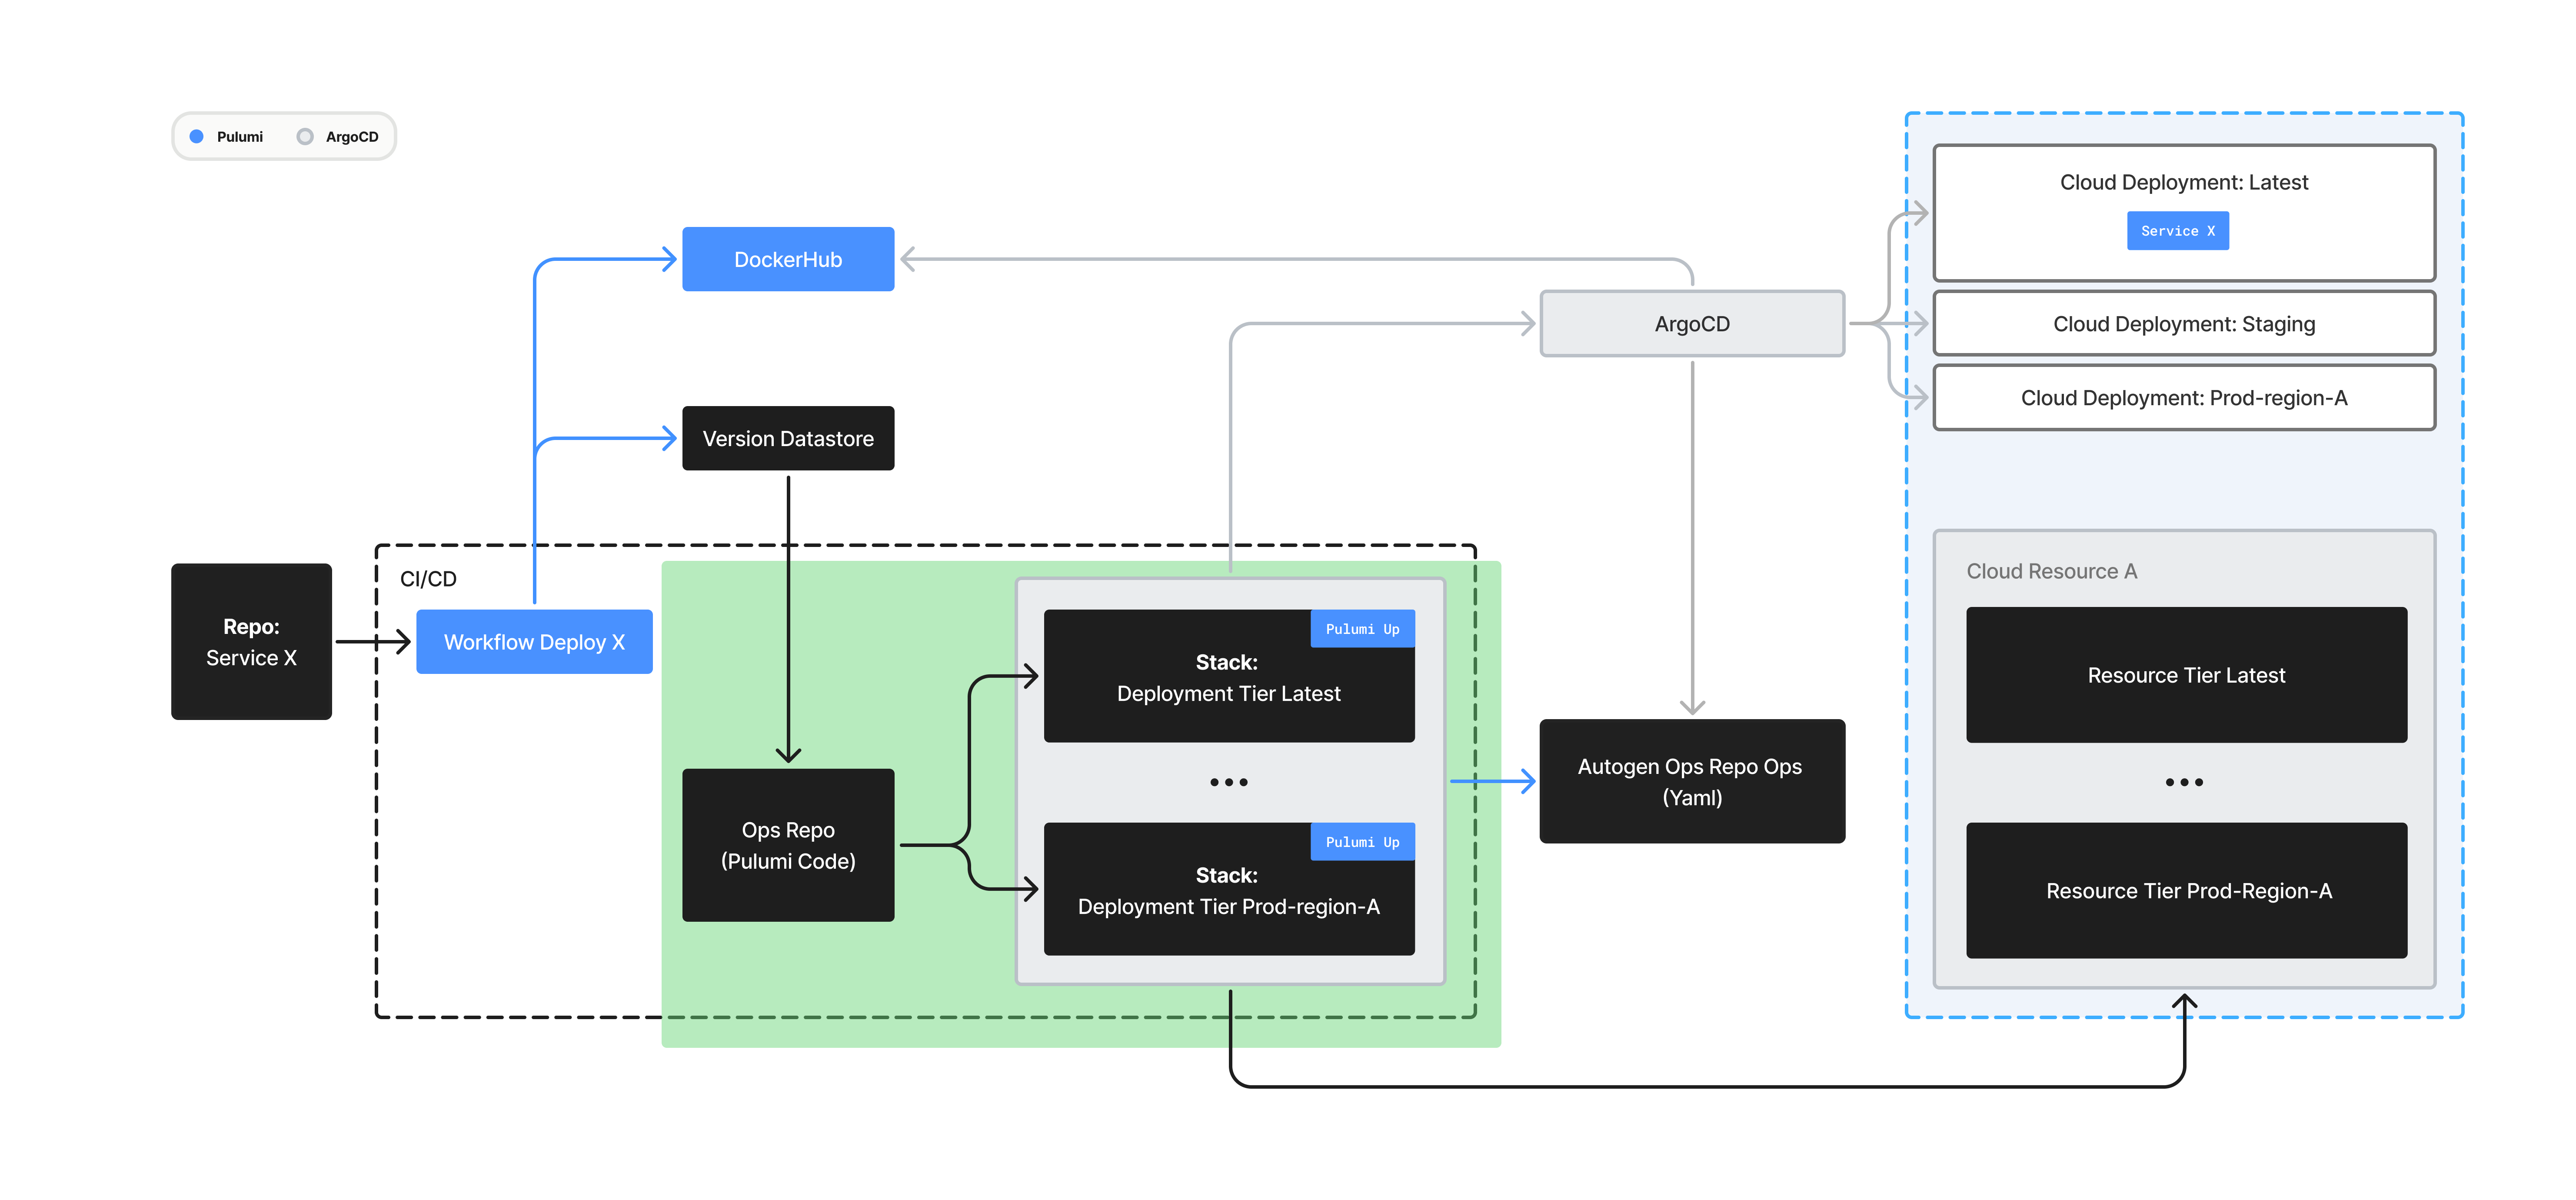Select Autogen Ops Repo Ops (Yaml) box
Screen dimensions: 2576x1200
pyautogui.click(x=1691, y=781)
